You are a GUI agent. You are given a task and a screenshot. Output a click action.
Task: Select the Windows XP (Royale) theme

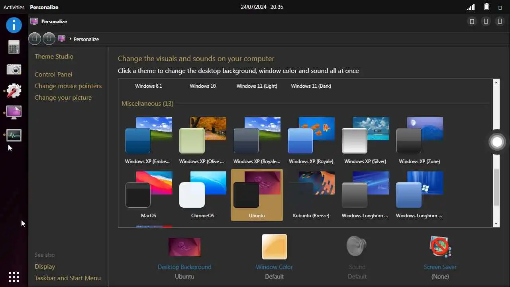pyautogui.click(x=311, y=140)
